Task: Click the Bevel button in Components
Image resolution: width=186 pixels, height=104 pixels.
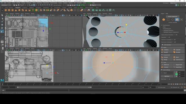Action: pyautogui.click(x=178, y=57)
